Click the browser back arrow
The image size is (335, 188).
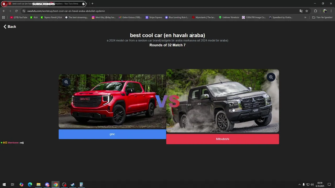4,11
